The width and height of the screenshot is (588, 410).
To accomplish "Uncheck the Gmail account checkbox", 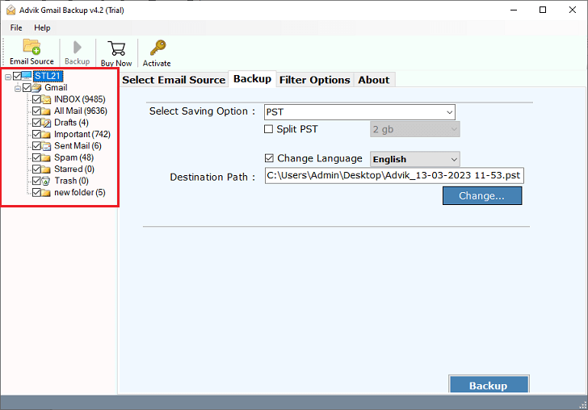I will (x=27, y=88).
